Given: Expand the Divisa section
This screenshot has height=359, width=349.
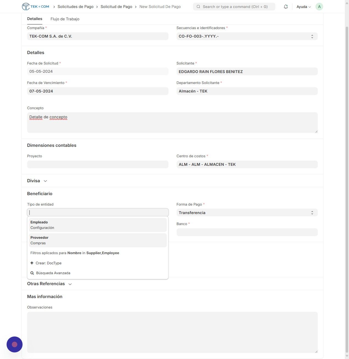Looking at the screenshot, I should click(x=37, y=181).
